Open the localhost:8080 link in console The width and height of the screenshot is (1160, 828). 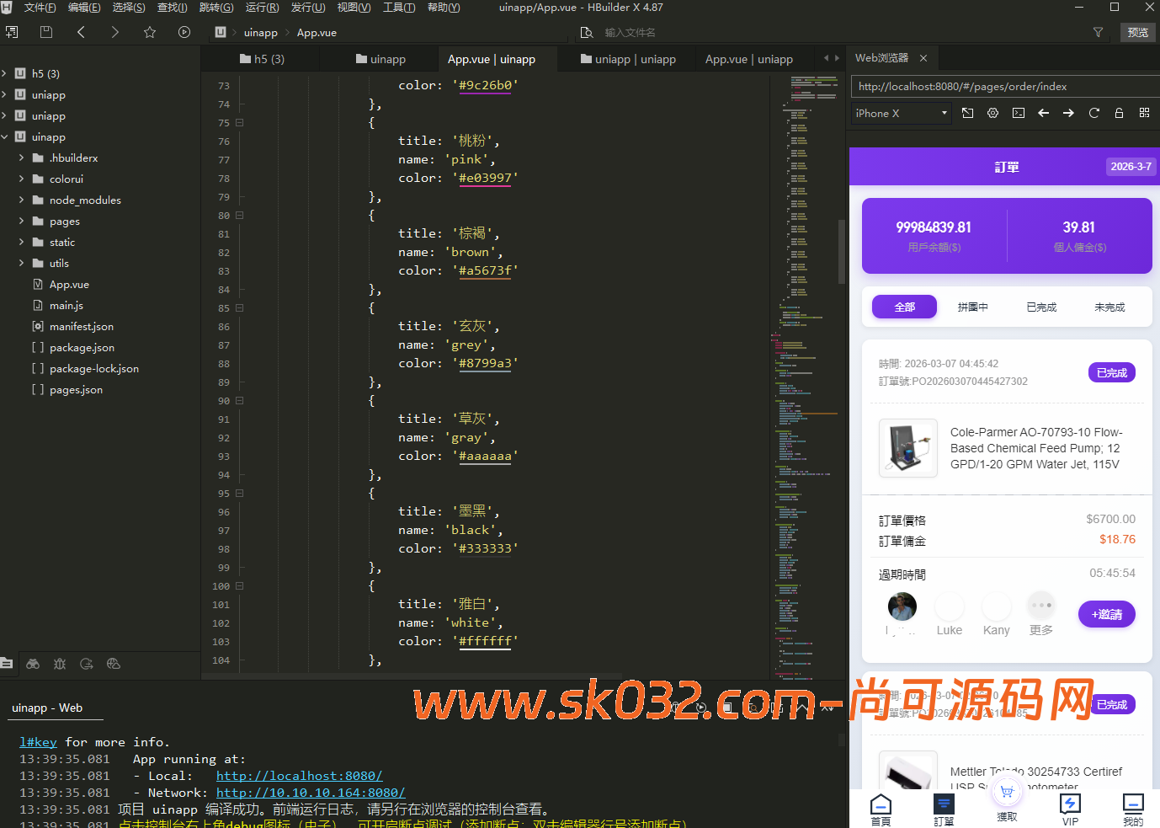tap(299, 776)
